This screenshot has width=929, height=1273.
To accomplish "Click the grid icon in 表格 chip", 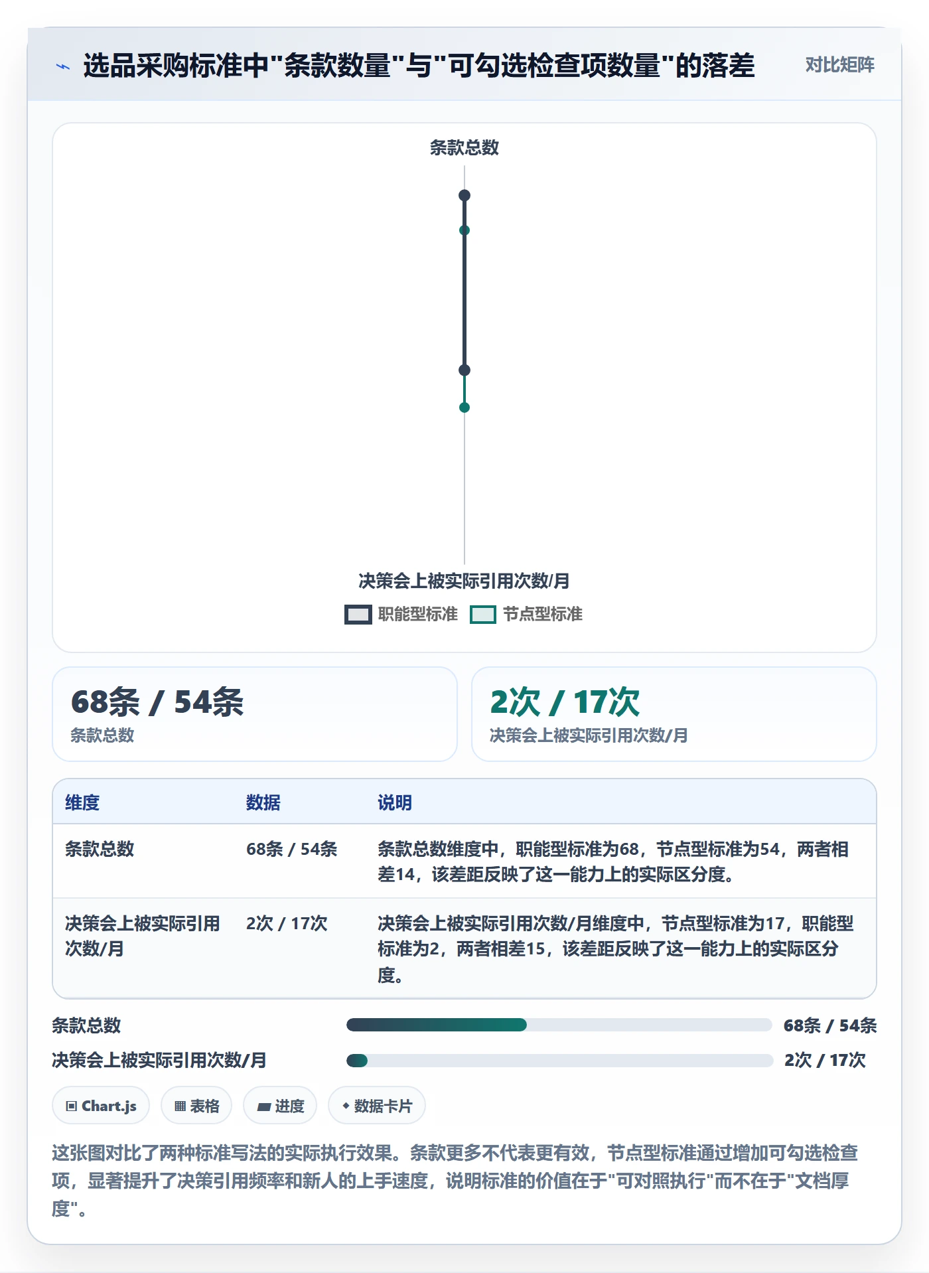I will [x=180, y=1106].
